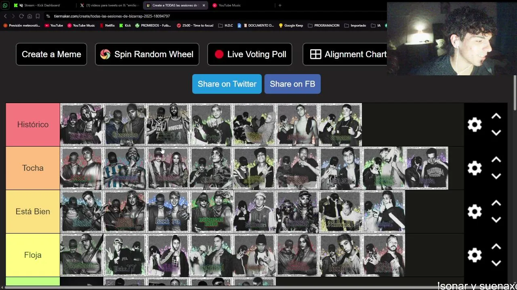Open the YouTube bookmark
517x290 pixels.
point(54,25)
